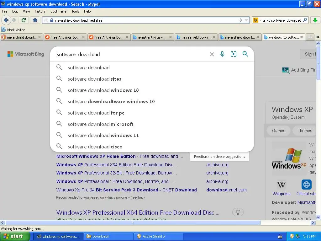This screenshot has height=241, width=321.
Task: Select the 'software download for pc' suggestion
Action: 152,113
